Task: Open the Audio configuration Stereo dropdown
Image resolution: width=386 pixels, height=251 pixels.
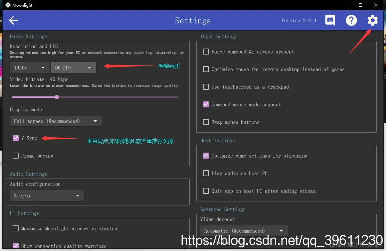Action: pyautogui.click(x=47, y=195)
